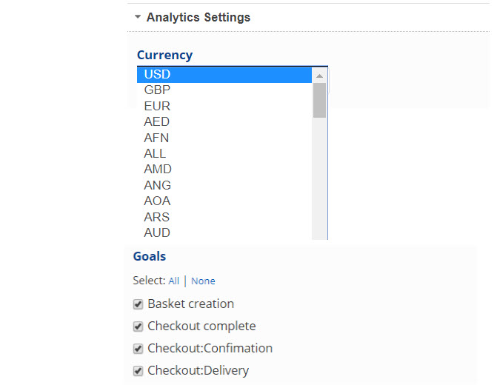Toggle the Checkout complete checkbox
497x385 pixels.
tap(138, 327)
